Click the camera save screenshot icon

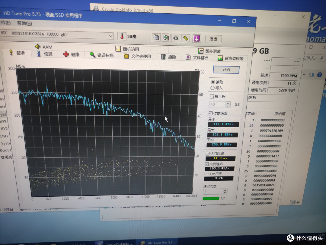pyautogui.click(x=176, y=38)
